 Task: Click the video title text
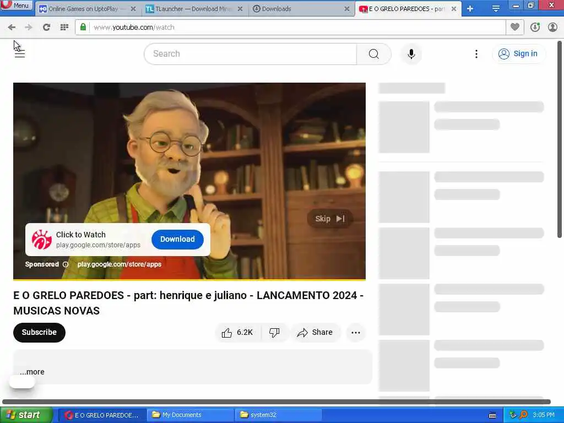[x=188, y=303]
